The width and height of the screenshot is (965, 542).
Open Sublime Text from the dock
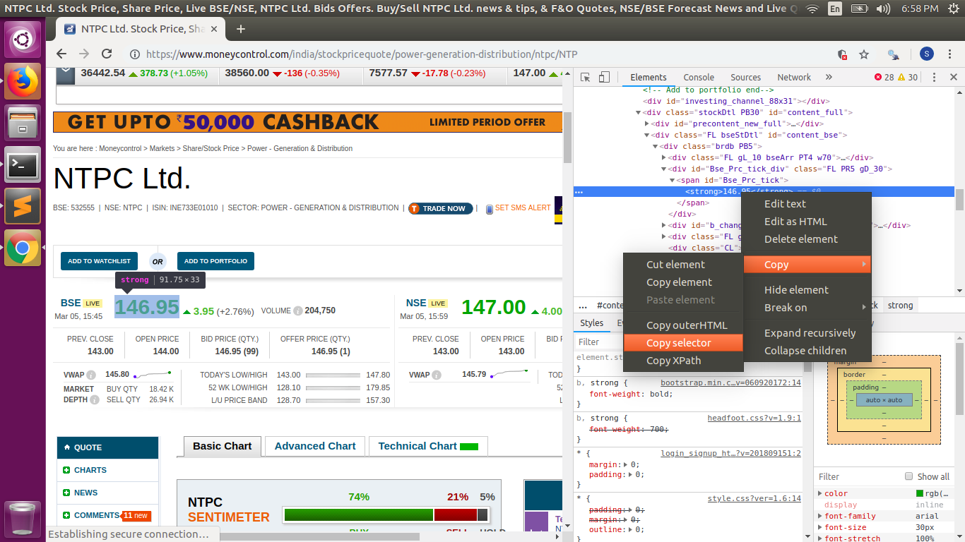point(23,206)
